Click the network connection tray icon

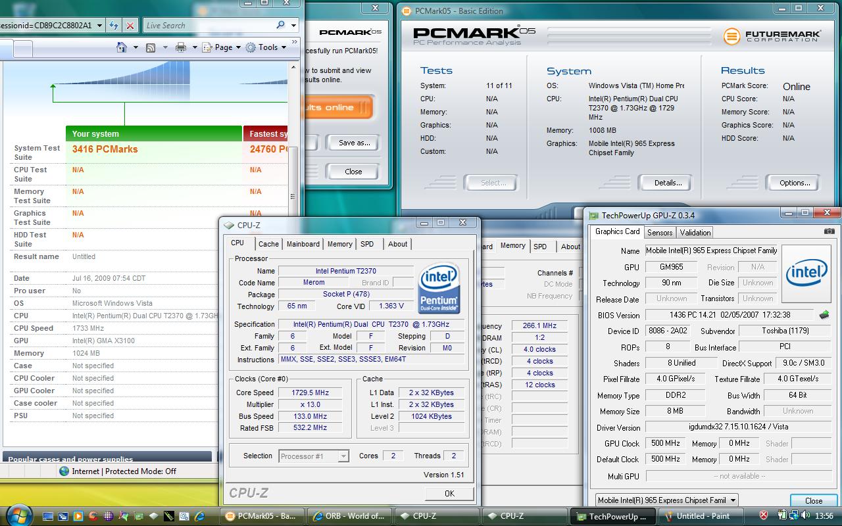click(x=794, y=515)
